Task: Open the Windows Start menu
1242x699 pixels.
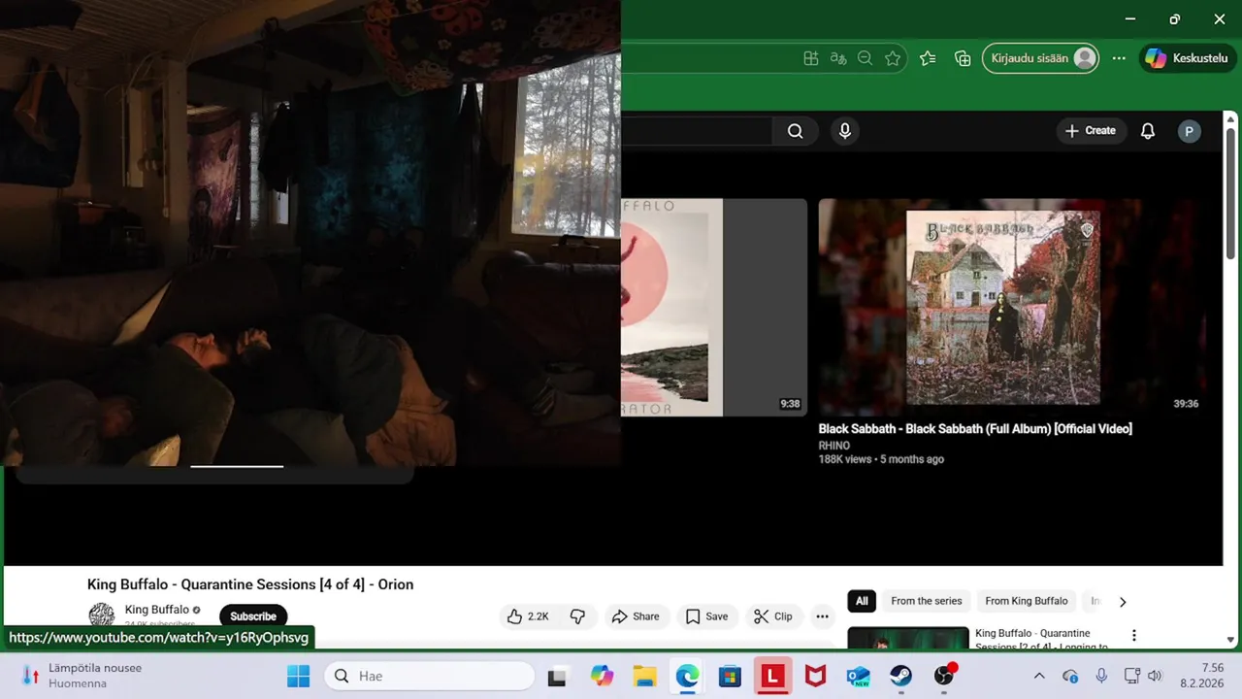Action: [299, 676]
